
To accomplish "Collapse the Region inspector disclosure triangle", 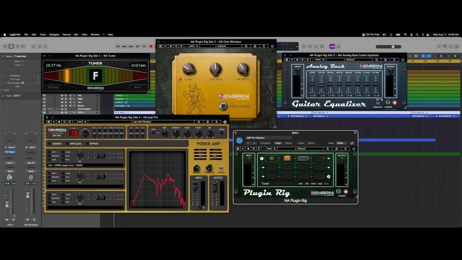I will (3, 56).
